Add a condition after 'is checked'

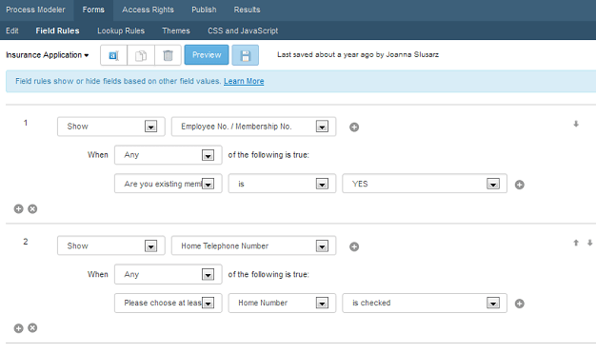point(520,304)
